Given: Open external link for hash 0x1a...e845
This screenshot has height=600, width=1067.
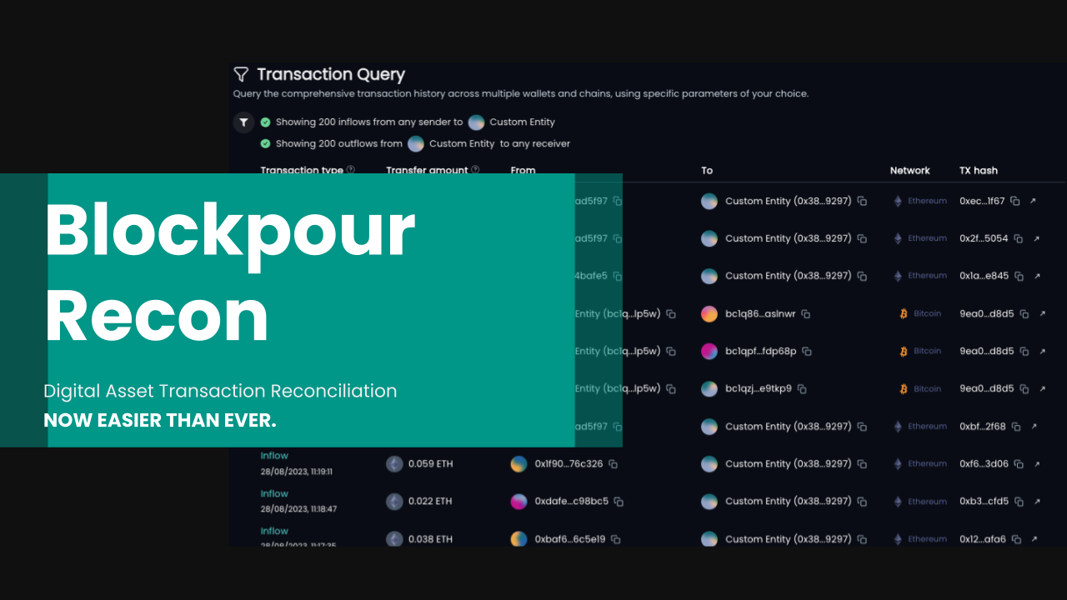Looking at the screenshot, I should click(x=1038, y=276).
